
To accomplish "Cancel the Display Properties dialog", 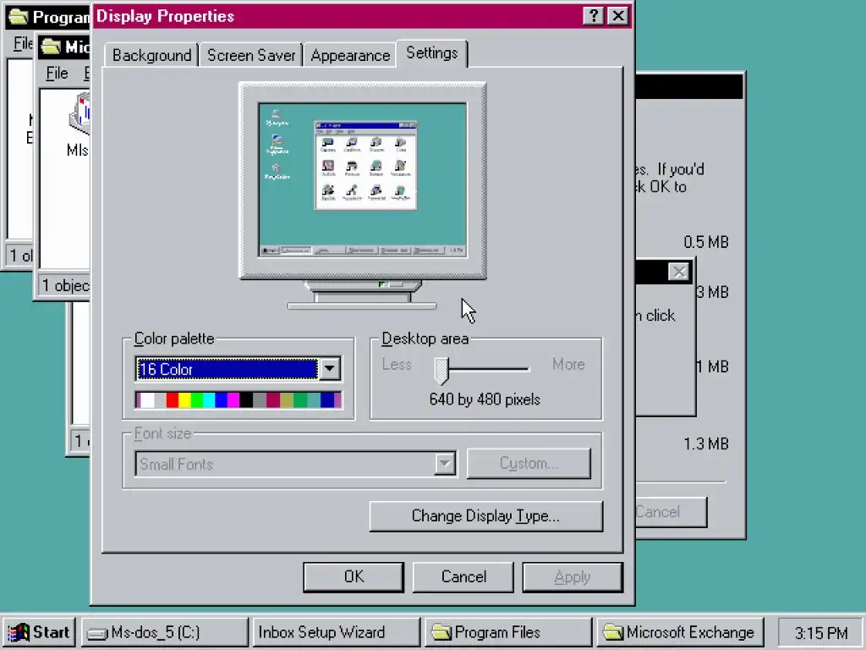I will click(x=463, y=577).
